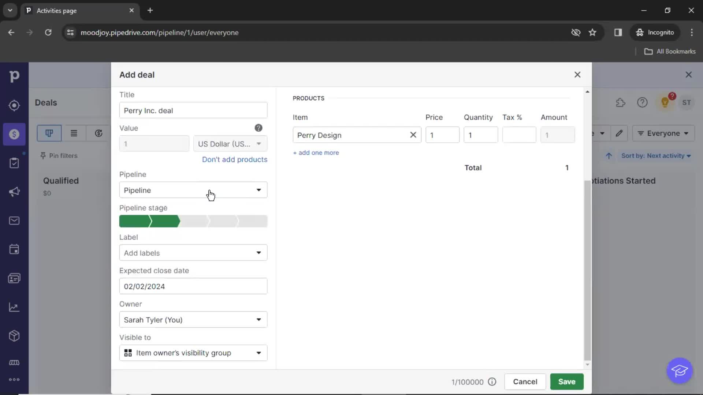Select the filter pin icon near filters

coord(44,155)
